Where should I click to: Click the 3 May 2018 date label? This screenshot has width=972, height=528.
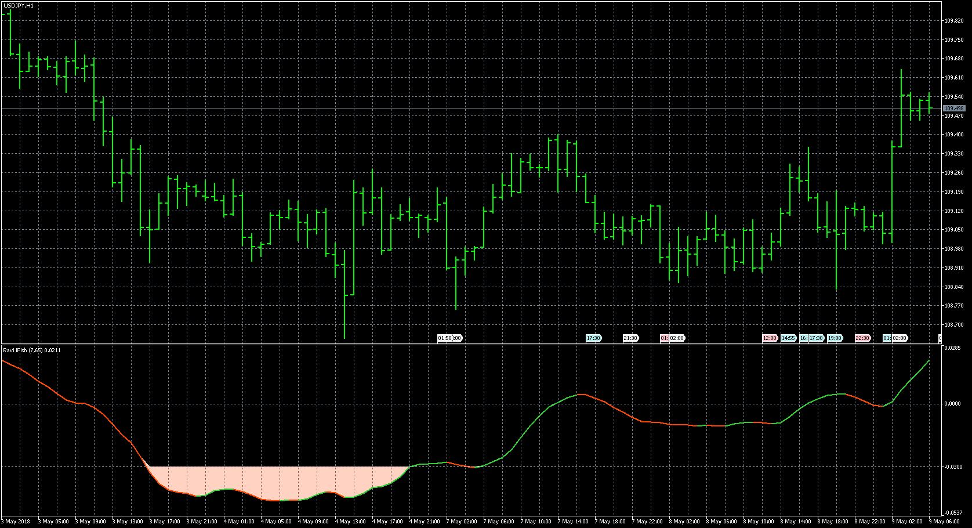(16, 522)
